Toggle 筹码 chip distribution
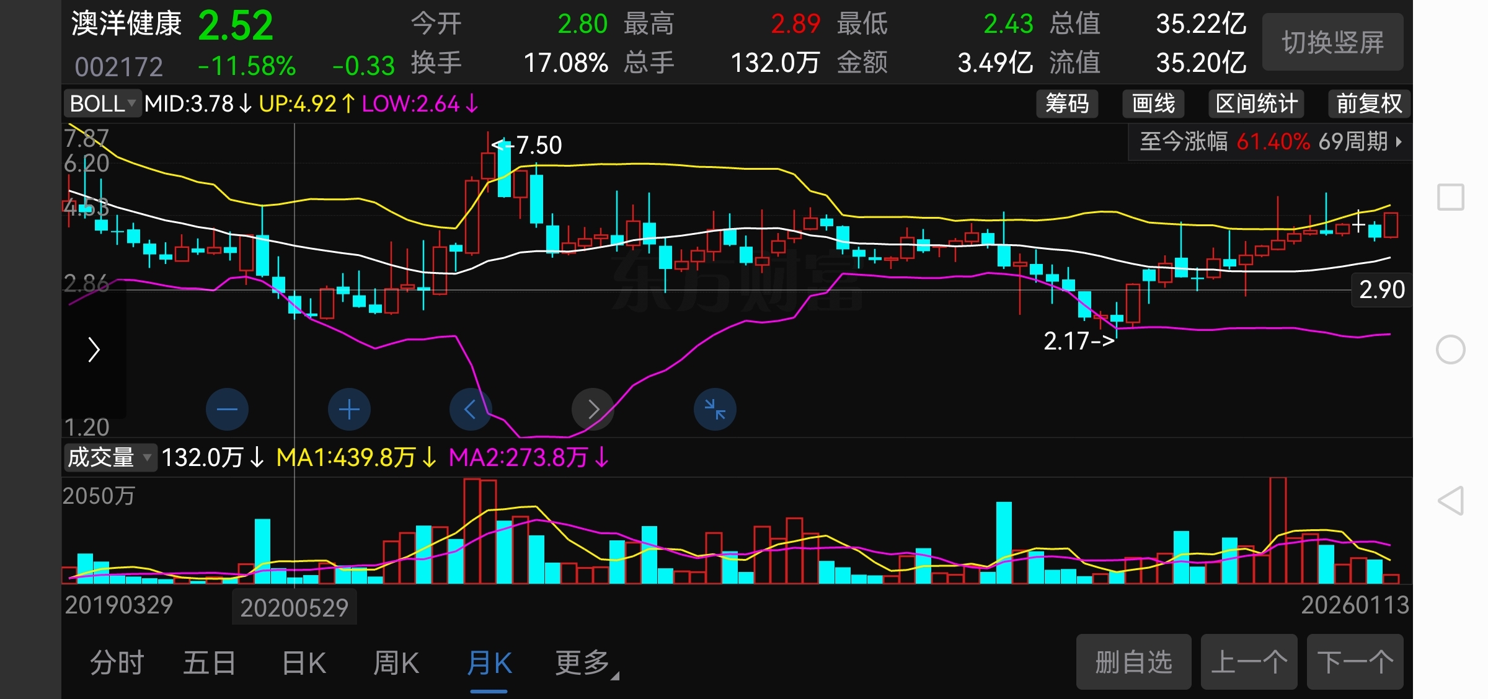The height and width of the screenshot is (699, 1488). tap(1067, 103)
